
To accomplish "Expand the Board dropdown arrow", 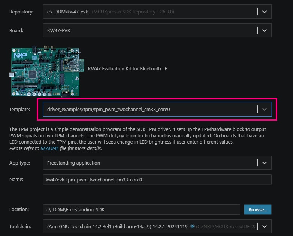I will point(264,30).
